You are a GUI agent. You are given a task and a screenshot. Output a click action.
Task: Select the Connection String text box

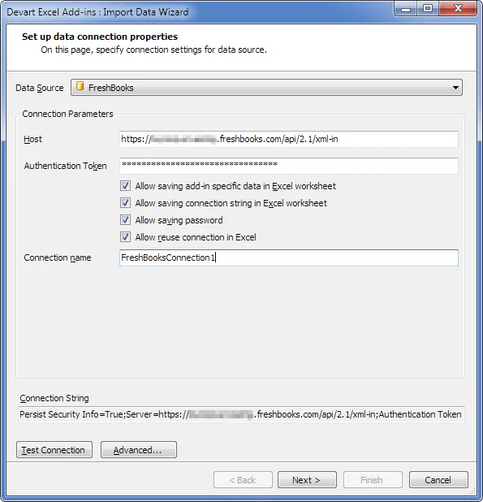point(242,414)
